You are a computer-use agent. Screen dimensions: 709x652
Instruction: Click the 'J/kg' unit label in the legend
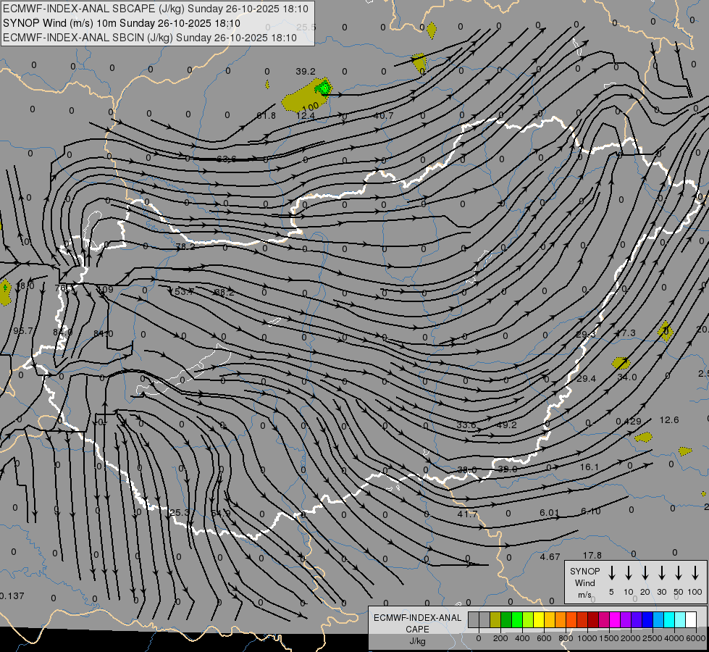[x=417, y=641]
